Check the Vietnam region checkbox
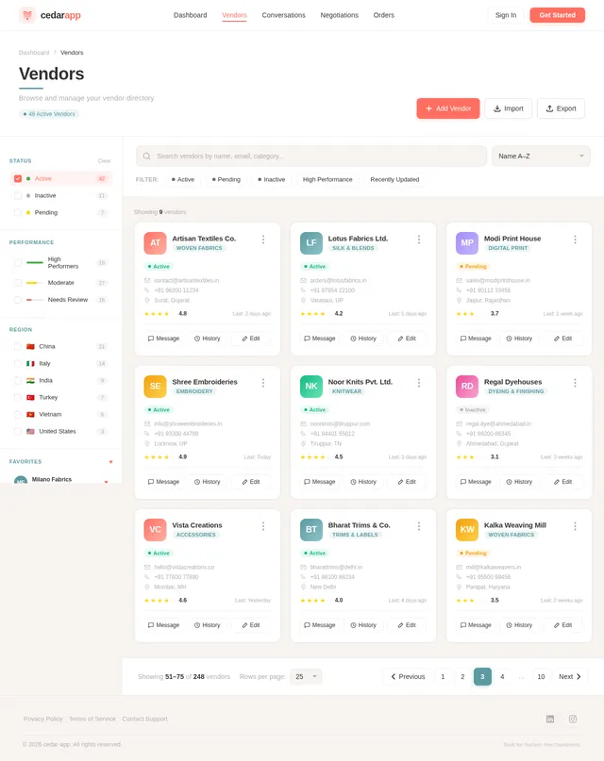Screen dimensions: 604x761 (x=18, y=415)
